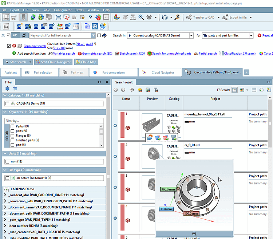Click the filter funnel icon in Search result toolbar
The height and width of the screenshot is (239, 273).
tap(156, 90)
